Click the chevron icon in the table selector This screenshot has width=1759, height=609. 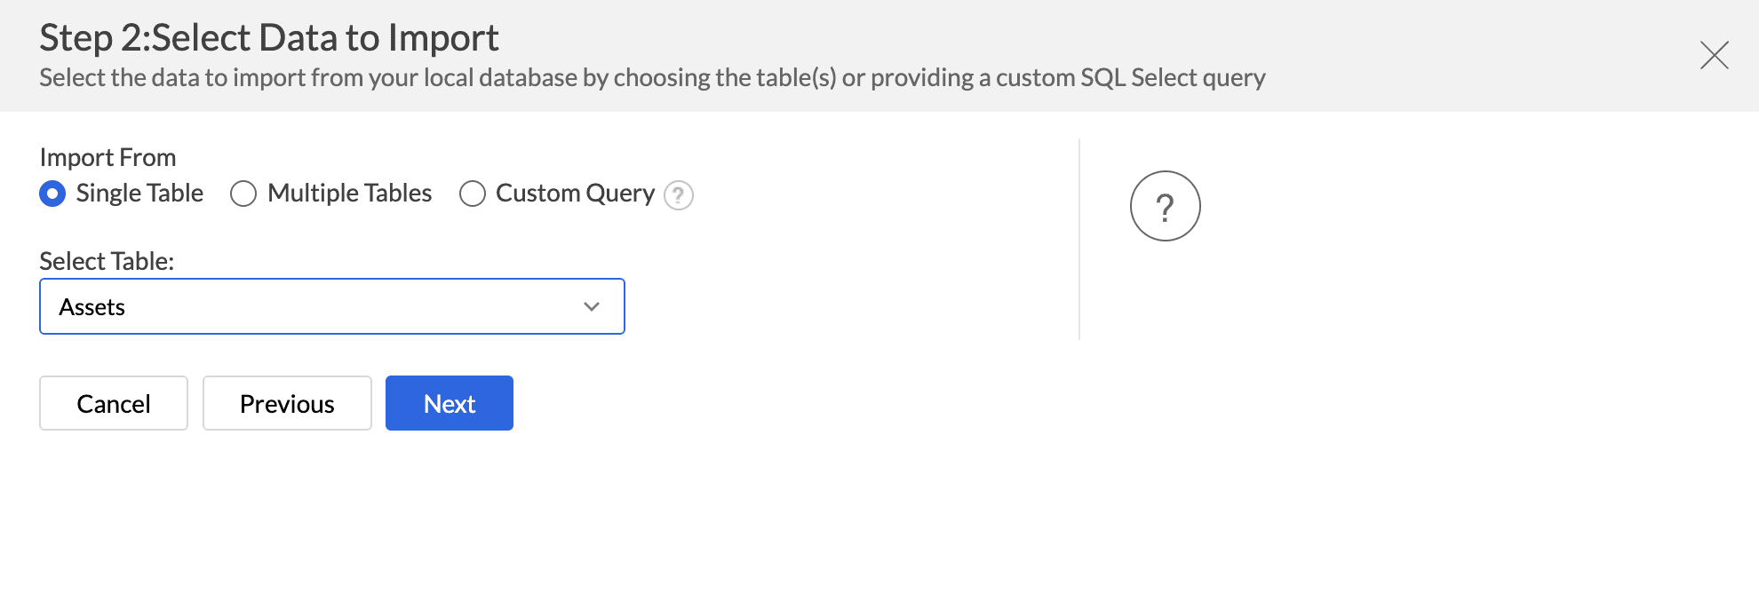[591, 306]
